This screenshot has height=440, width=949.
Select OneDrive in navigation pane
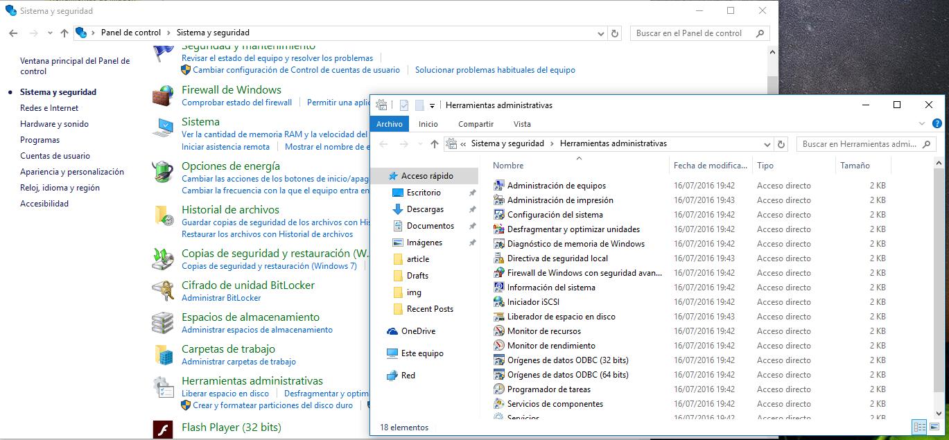tap(418, 331)
